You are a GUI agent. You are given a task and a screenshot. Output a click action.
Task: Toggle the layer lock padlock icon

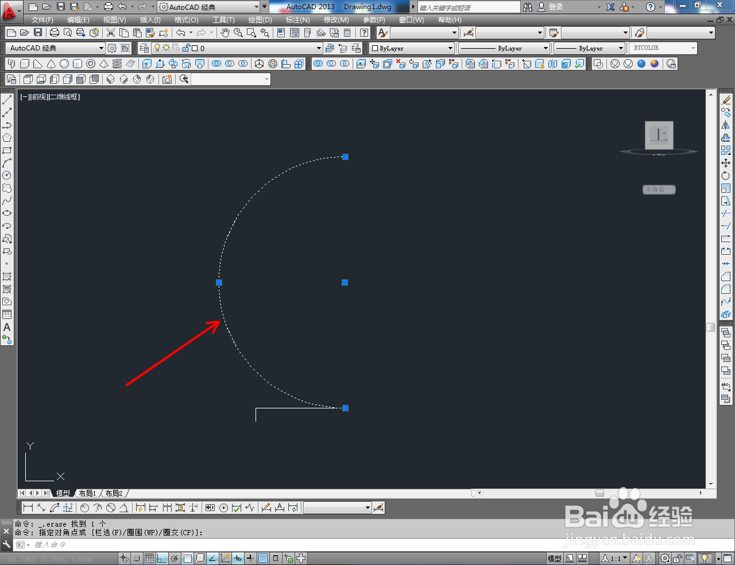coord(186,48)
